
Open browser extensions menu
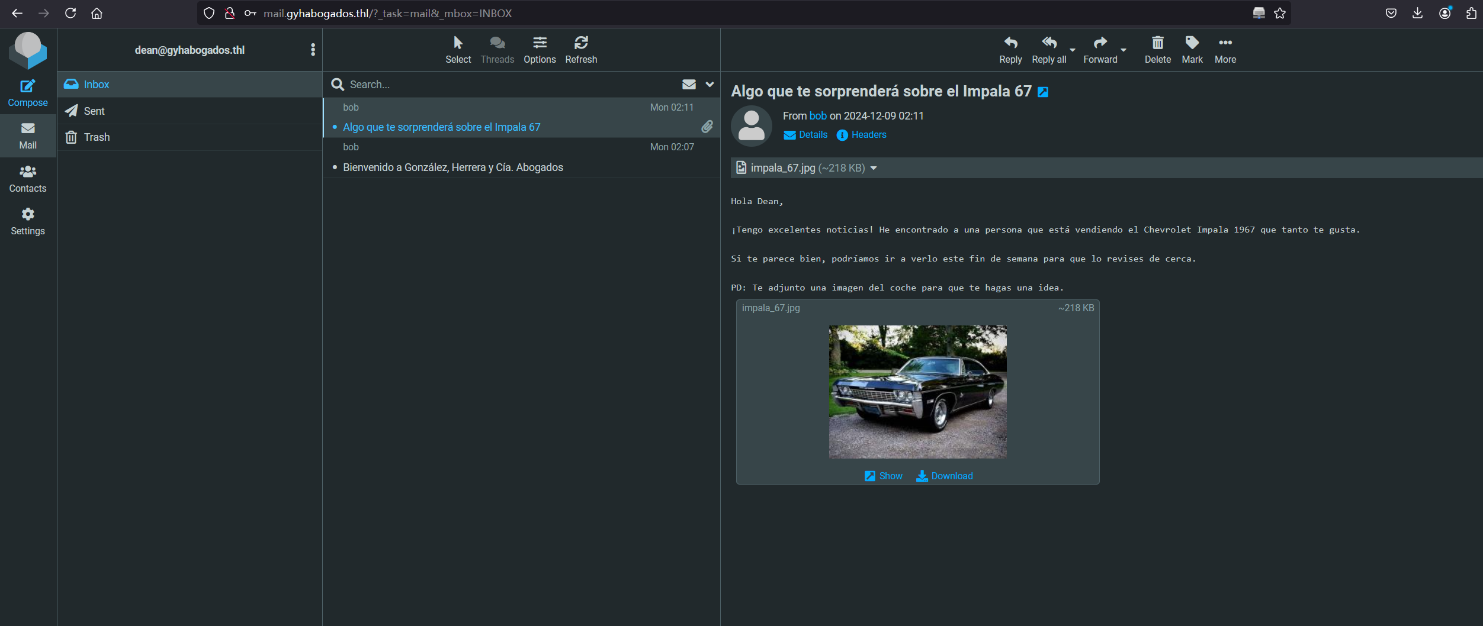click(x=1471, y=13)
